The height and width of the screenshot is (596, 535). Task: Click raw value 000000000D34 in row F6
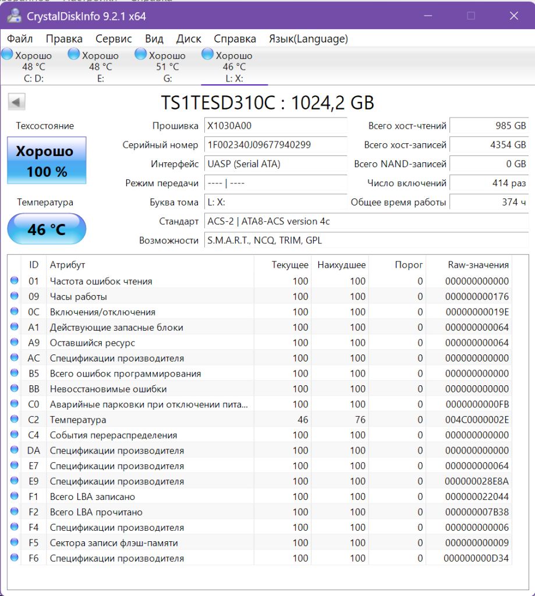point(476,558)
